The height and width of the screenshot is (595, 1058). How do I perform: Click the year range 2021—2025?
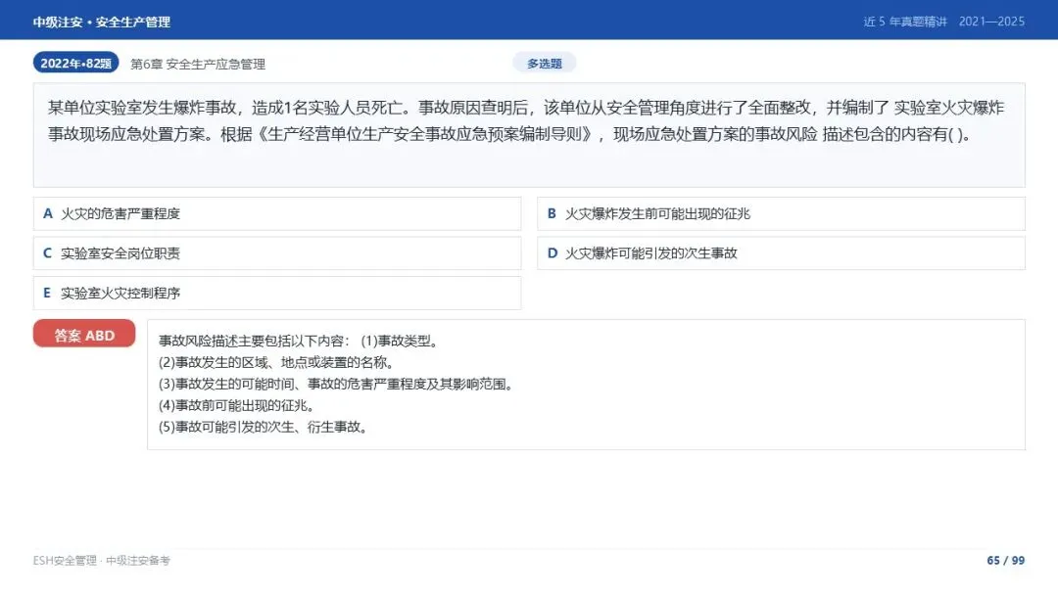[x=991, y=22]
